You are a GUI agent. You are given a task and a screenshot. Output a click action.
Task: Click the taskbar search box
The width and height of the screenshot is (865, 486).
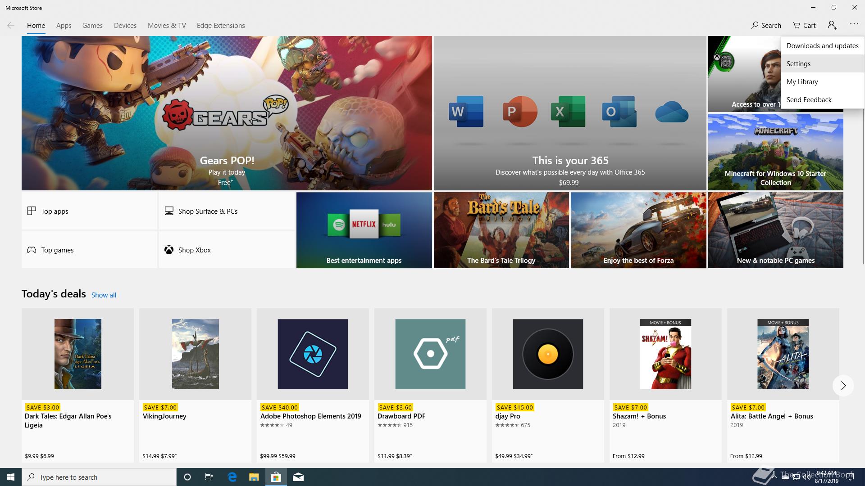click(x=99, y=477)
